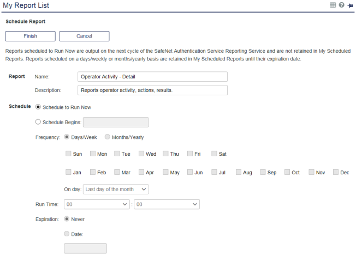Tick the Dec month checkbox
The height and width of the screenshot is (257, 356).
[x=336, y=173]
